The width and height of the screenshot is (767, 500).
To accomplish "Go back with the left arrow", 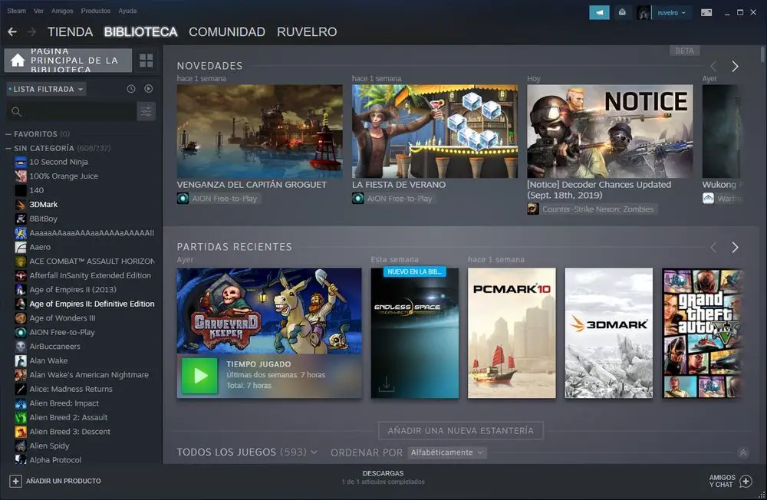I will tap(12, 31).
